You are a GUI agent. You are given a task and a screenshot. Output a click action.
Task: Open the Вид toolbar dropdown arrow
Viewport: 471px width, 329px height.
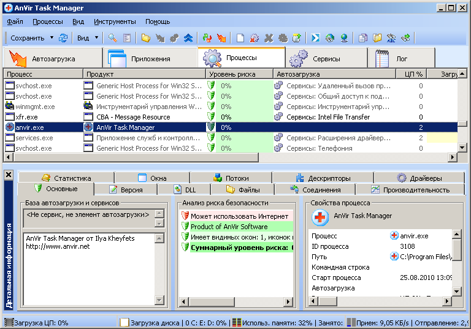(96, 38)
